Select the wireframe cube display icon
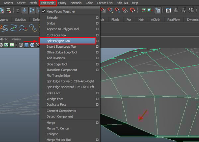The image size is (199, 142). click(21, 45)
